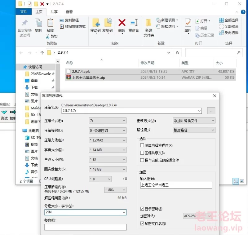Enable Create SFX archive (创建自释放程序) checkbox

point(142,145)
